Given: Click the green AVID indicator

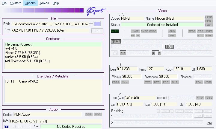Looking at the screenshot, I should [x=115, y=31].
